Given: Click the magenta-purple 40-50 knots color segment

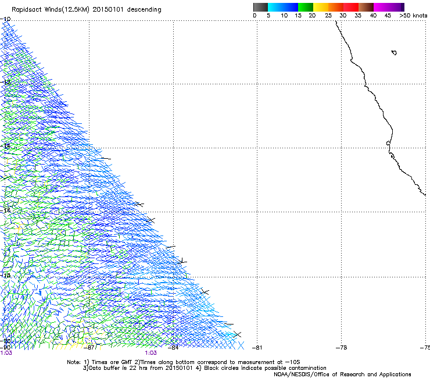Looking at the screenshot, I should [389, 7].
